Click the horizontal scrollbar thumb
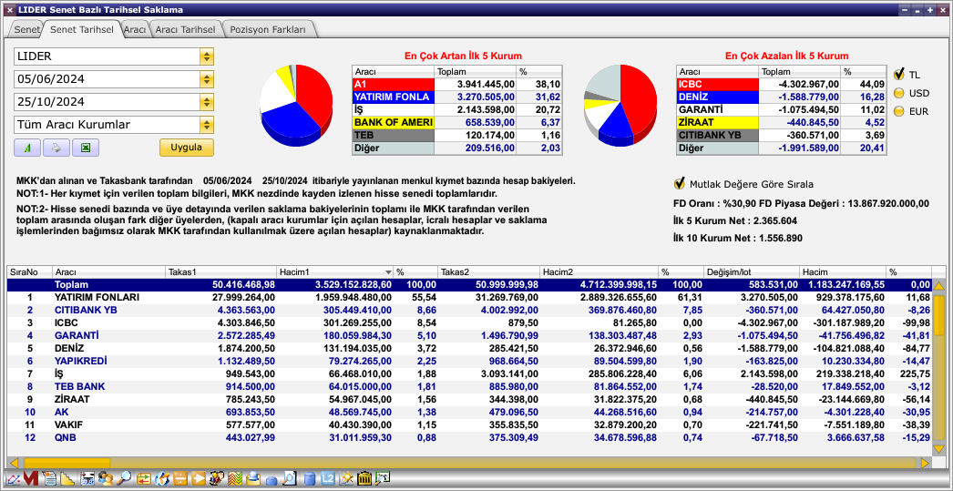This screenshot has height=491, width=953. pyautogui.click(x=67, y=463)
